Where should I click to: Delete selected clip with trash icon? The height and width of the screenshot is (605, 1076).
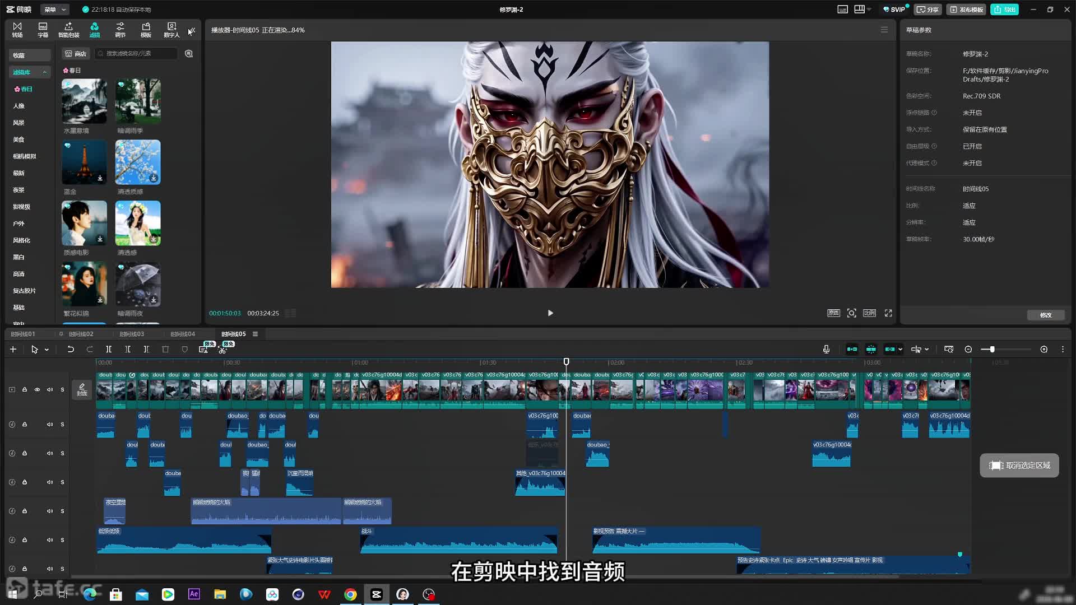tap(165, 350)
